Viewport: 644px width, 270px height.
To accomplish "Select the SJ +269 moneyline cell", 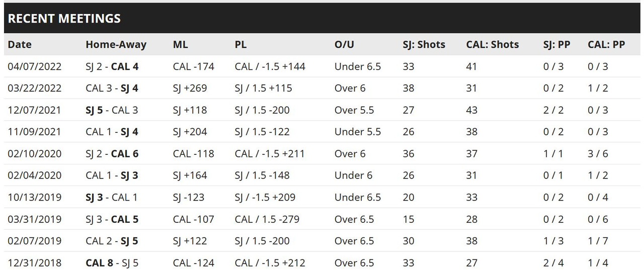I will [190, 88].
